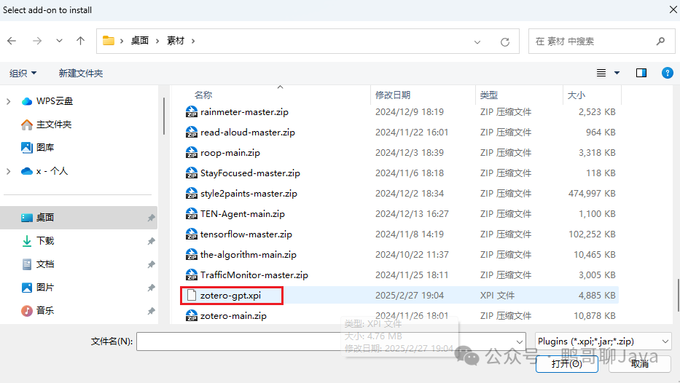Unpin 桌面 using its pin icon
This screenshot has height=383, width=680.
[x=151, y=218]
